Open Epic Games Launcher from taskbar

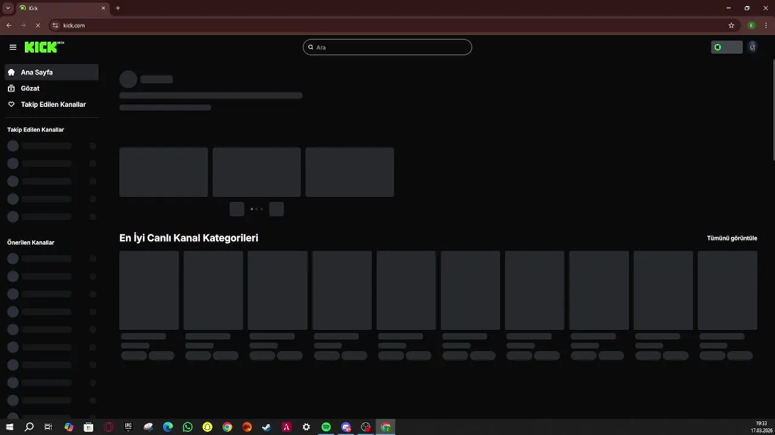pyautogui.click(x=128, y=427)
